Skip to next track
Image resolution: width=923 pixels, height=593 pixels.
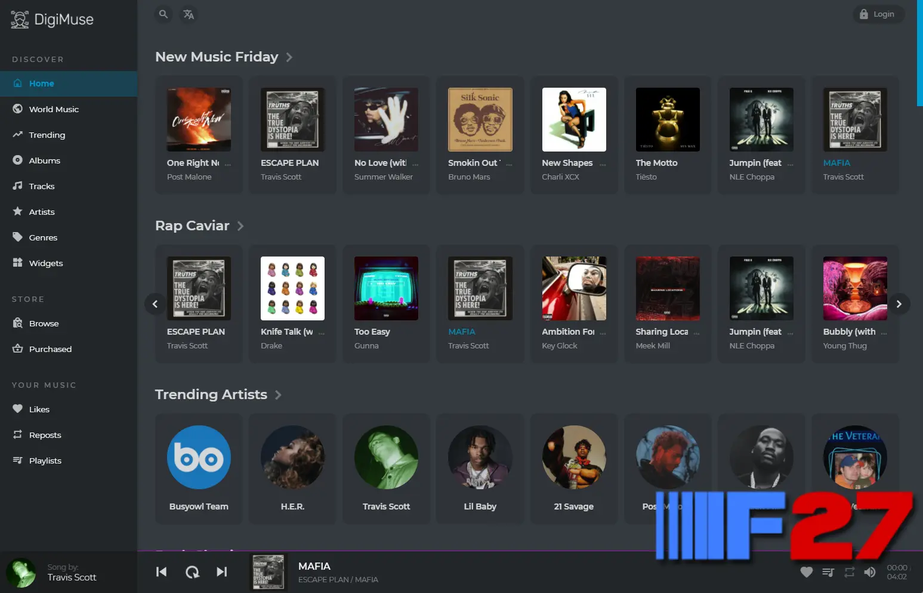pos(222,572)
